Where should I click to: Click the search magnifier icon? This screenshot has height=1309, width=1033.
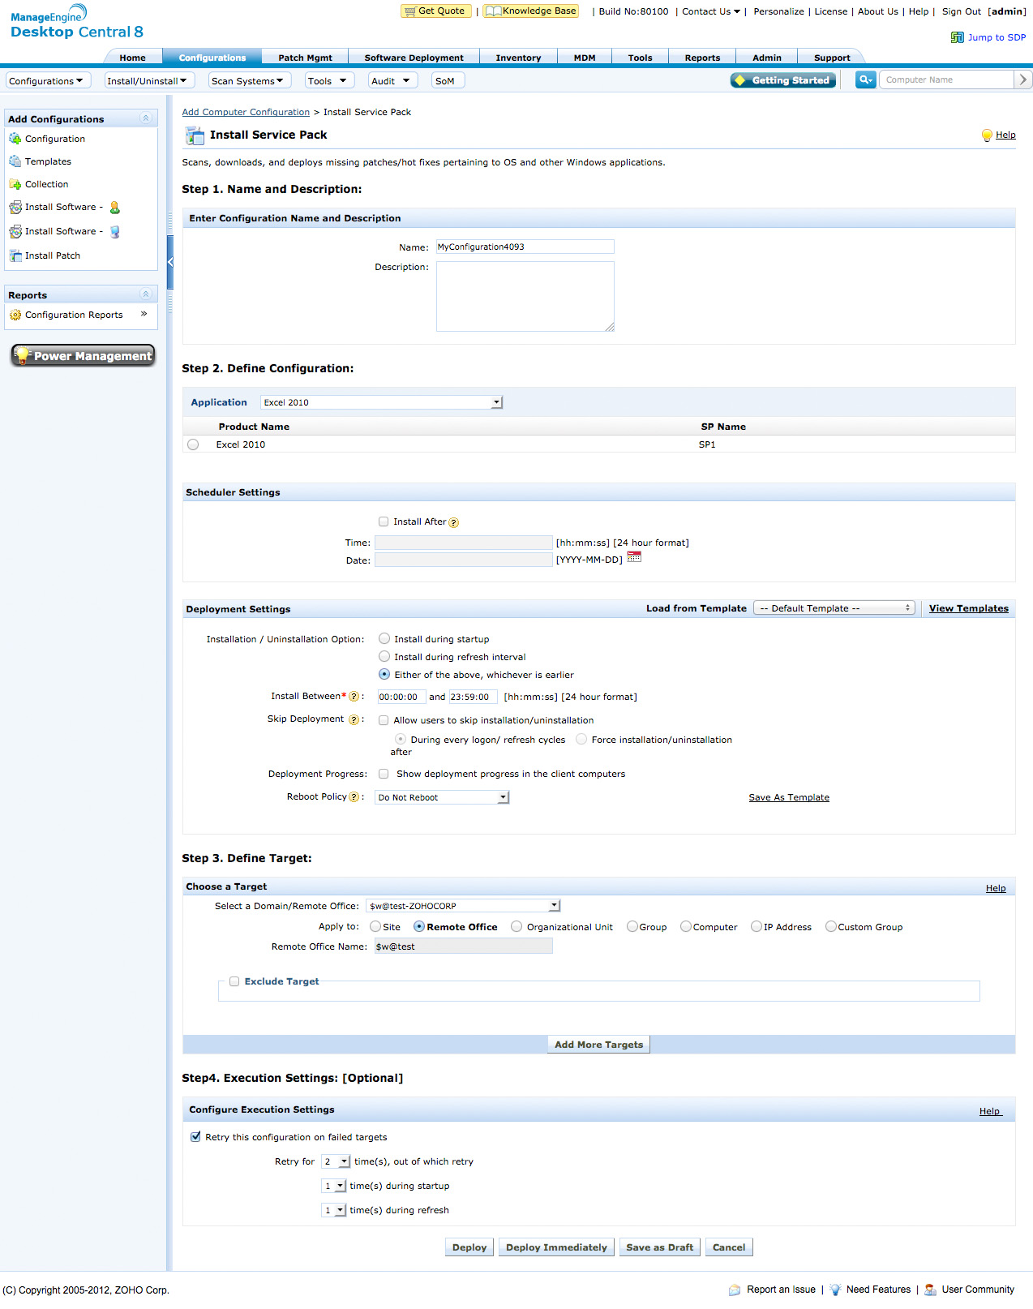pos(866,79)
